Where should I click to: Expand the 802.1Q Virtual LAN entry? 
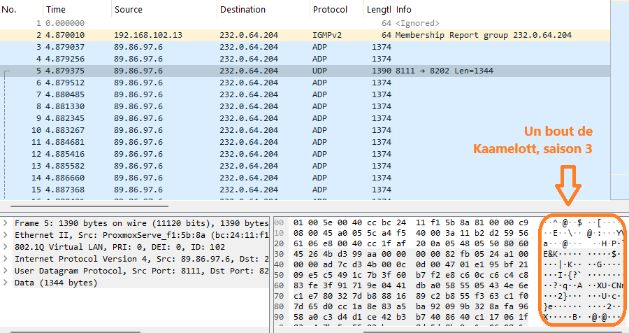(x=6, y=246)
